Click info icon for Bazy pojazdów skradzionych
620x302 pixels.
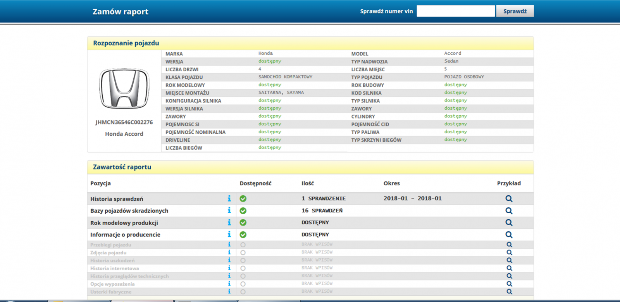click(x=229, y=211)
